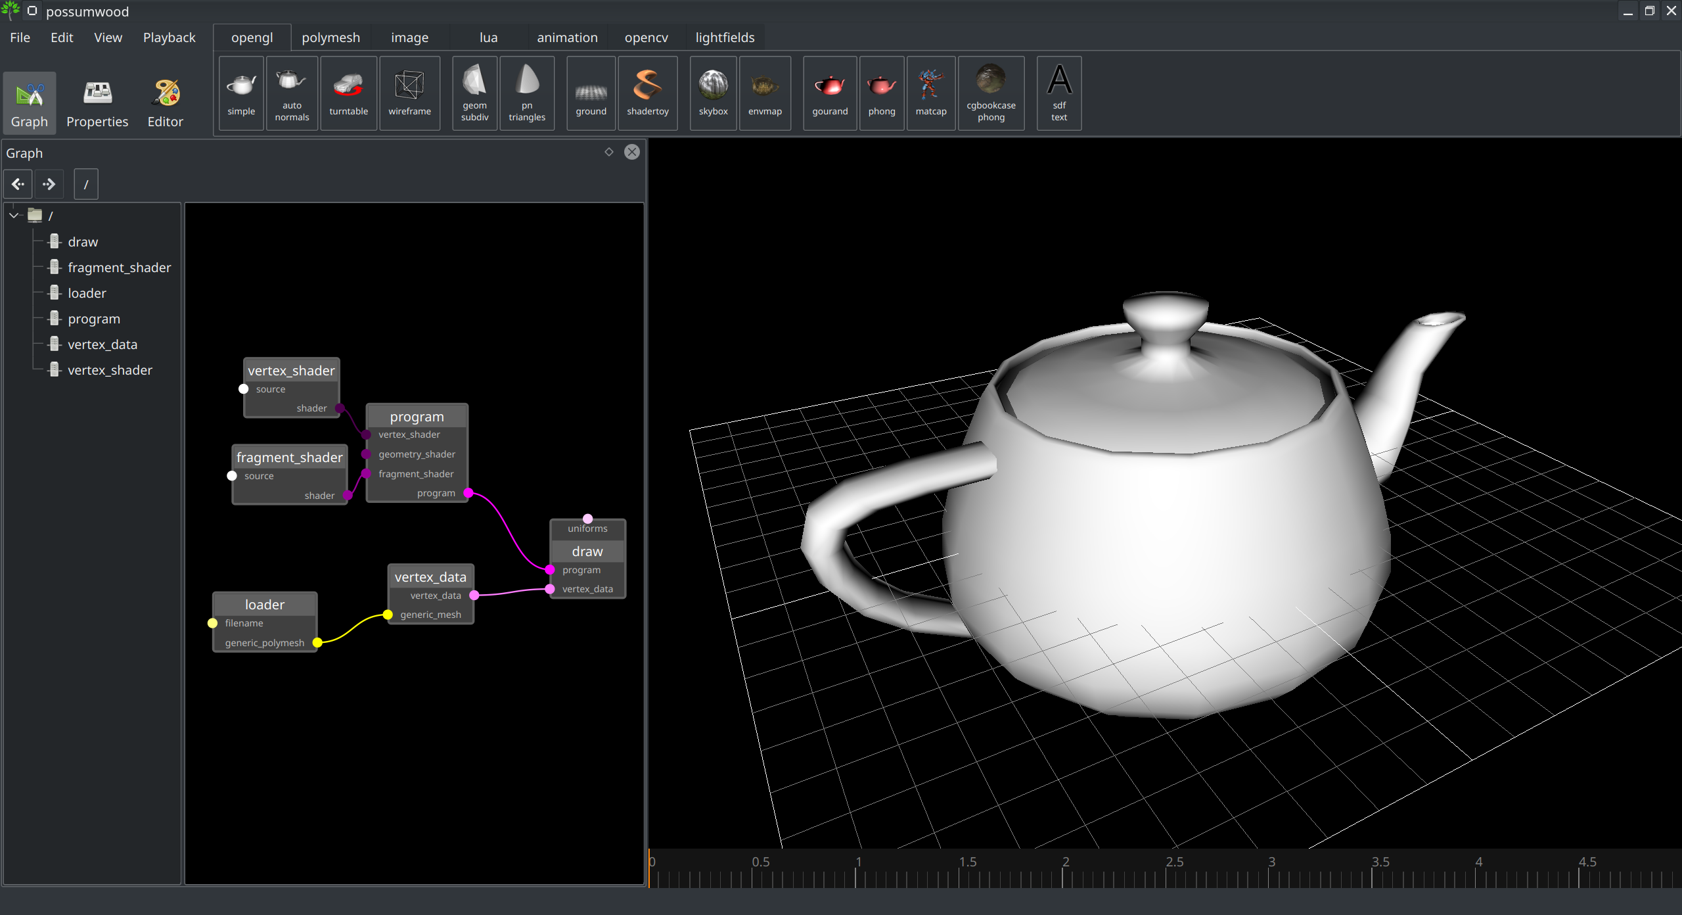Toggle the Properties panel button

[x=97, y=103]
